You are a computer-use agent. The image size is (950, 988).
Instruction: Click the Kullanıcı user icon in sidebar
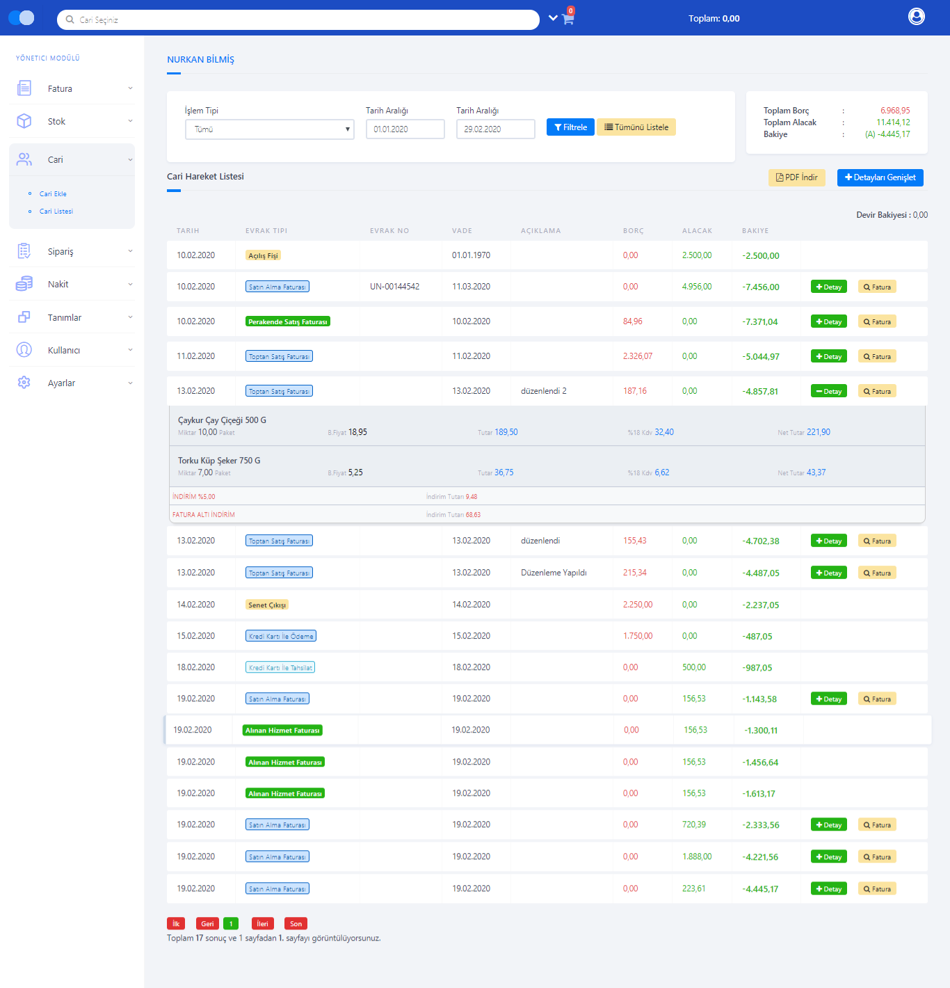[x=24, y=350]
